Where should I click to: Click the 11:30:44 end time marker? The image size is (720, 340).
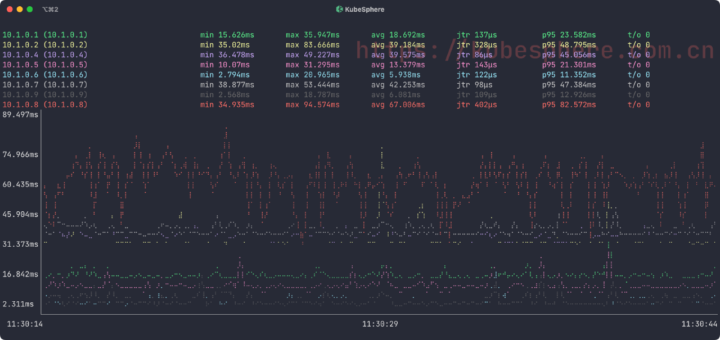(x=699, y=324)
